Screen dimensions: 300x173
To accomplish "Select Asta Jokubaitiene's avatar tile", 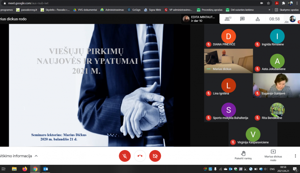I will coord(277,61).
